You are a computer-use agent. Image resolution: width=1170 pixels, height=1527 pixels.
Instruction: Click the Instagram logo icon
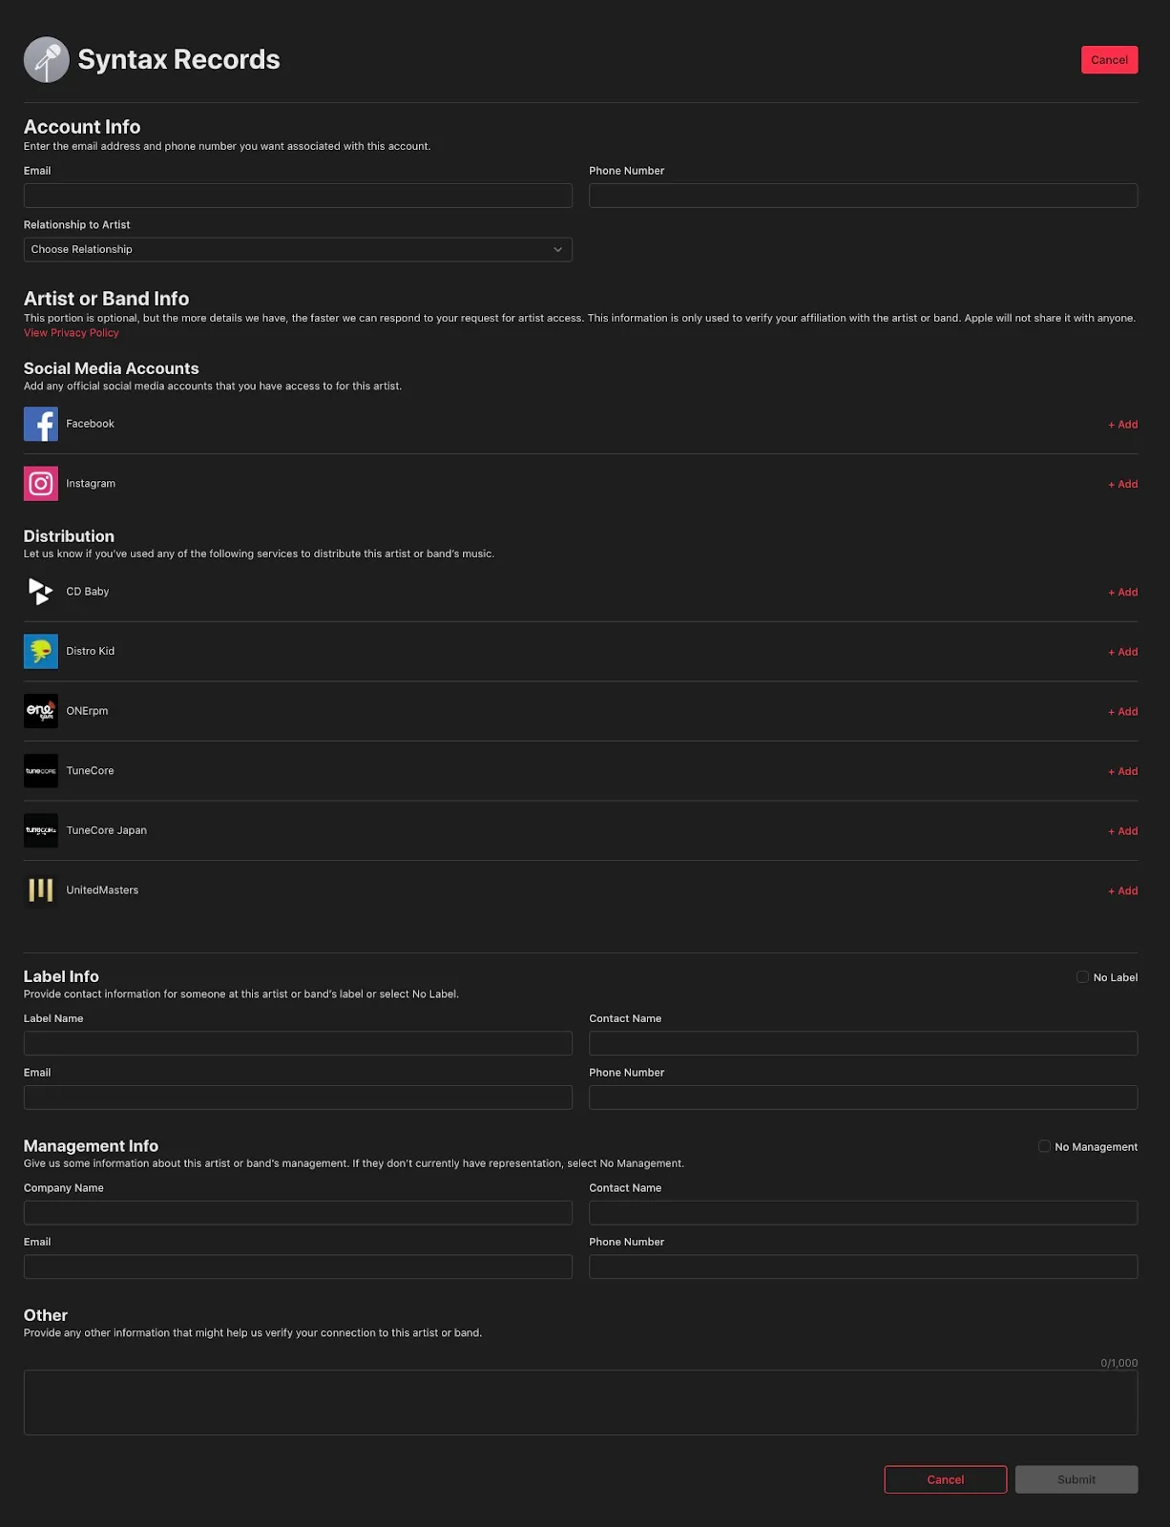(x=41, y=484)
